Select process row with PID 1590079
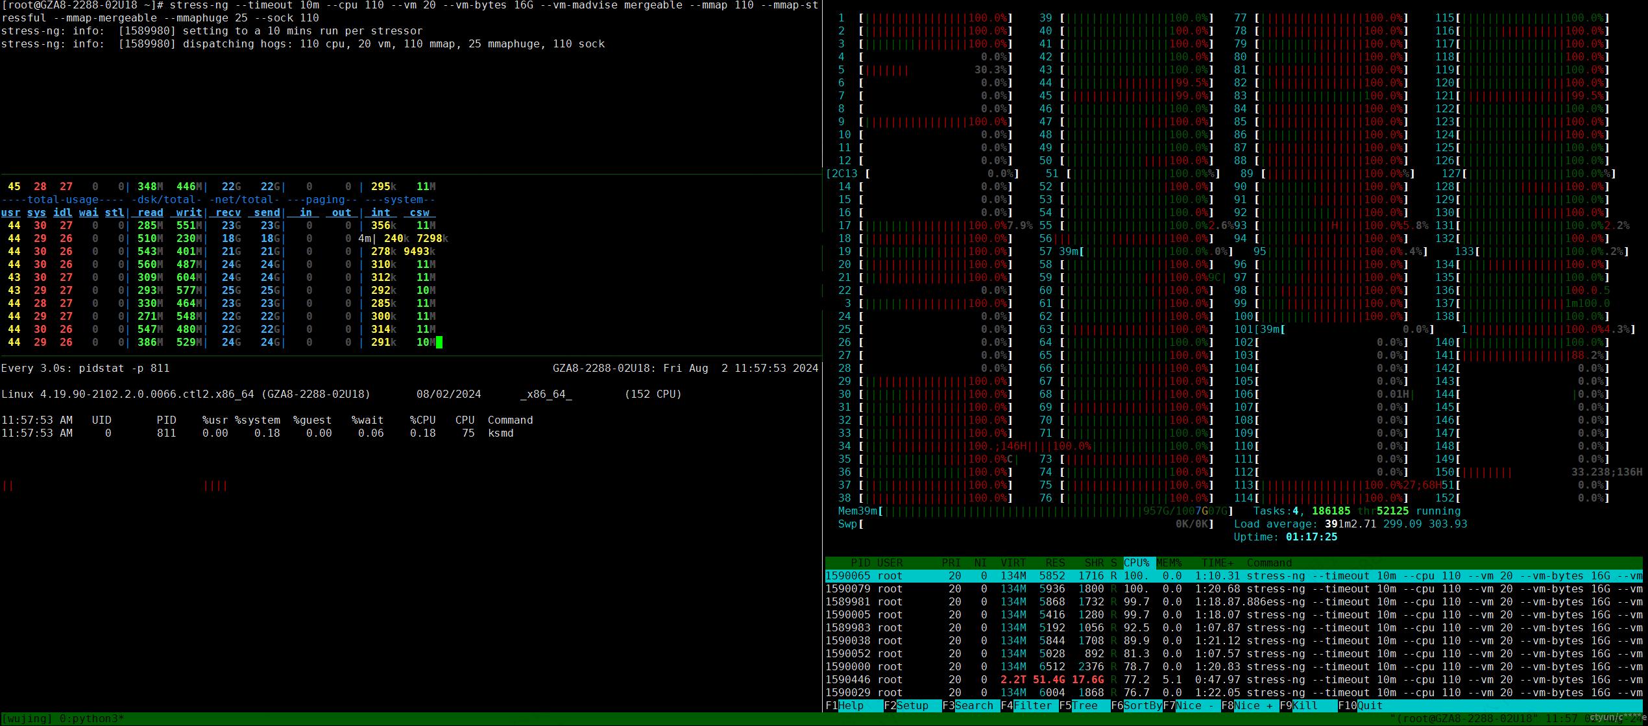Screen dimensions: 1648x726 tap(1233, 588)
